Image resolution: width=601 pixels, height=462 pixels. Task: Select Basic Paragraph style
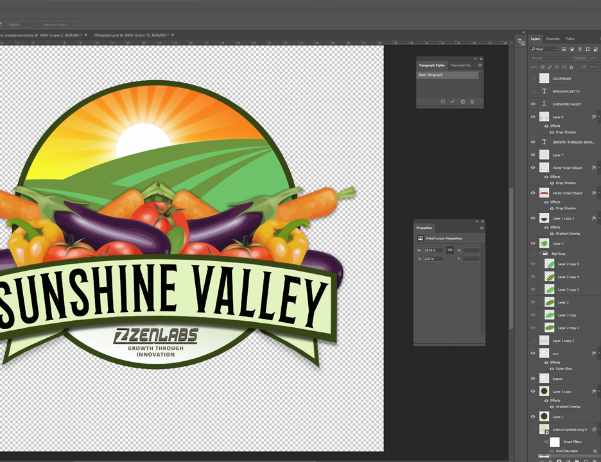coord(448,74)
